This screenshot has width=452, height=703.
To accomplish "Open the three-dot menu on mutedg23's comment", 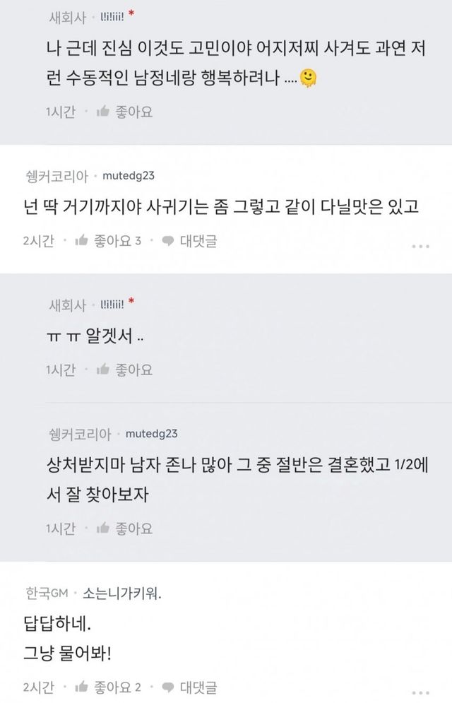I will click(x=420, y=246).
